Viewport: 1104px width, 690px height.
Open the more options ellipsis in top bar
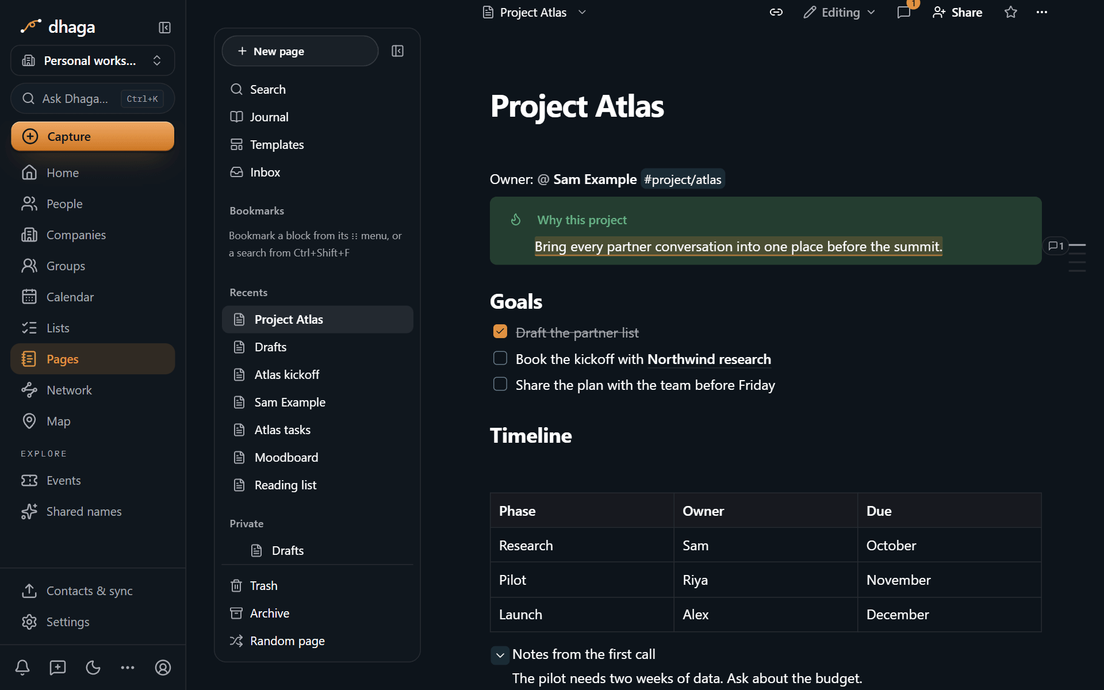pos(1042,12)
